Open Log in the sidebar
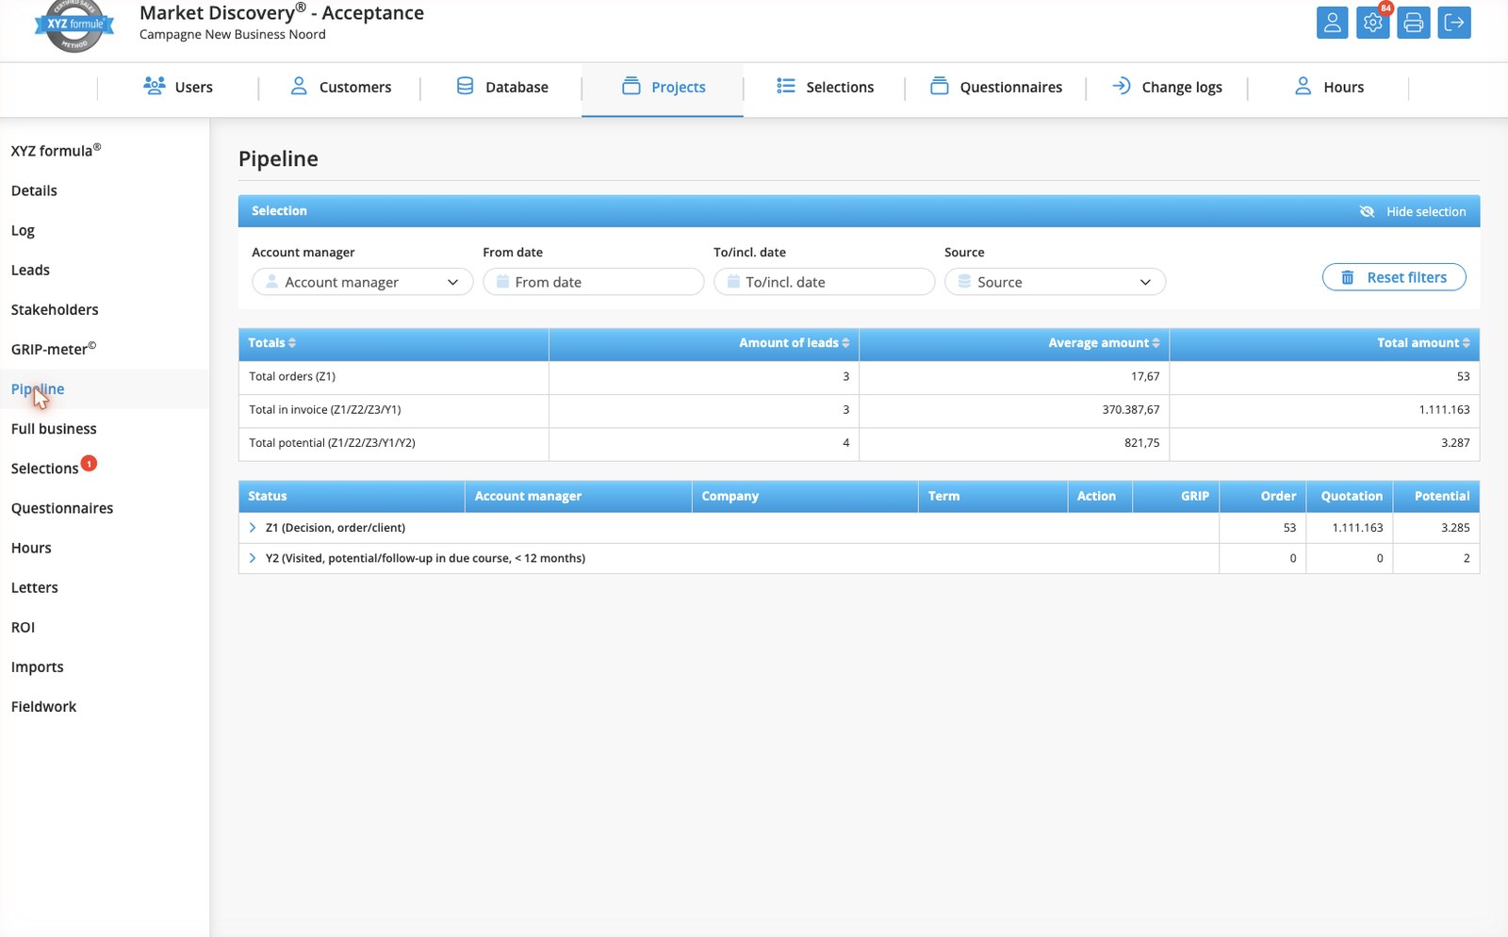 click(23, 230)
